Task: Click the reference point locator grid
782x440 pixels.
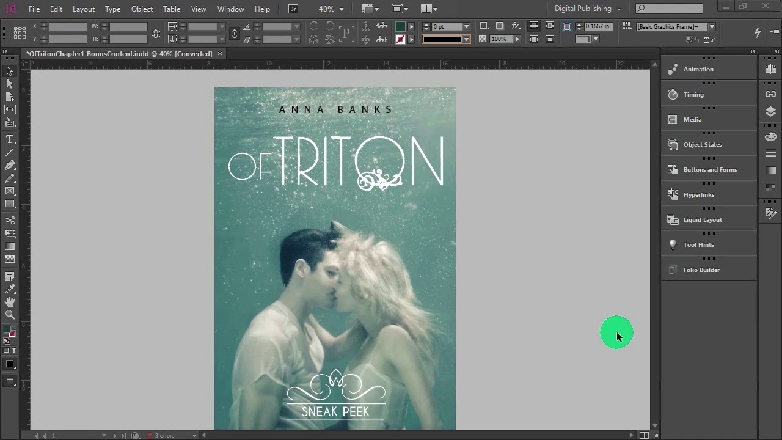Action: pos(20,32)
